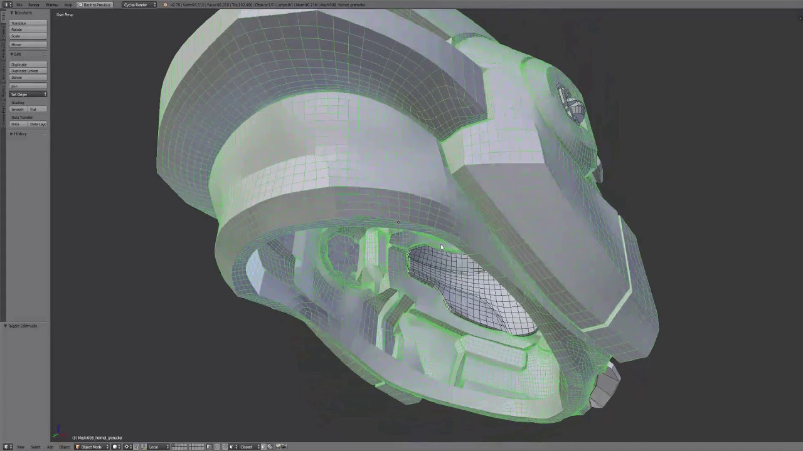Screen dimensions: 803x451
Task: Open the Closest snap target dropdown
Action: click(248, 447)
